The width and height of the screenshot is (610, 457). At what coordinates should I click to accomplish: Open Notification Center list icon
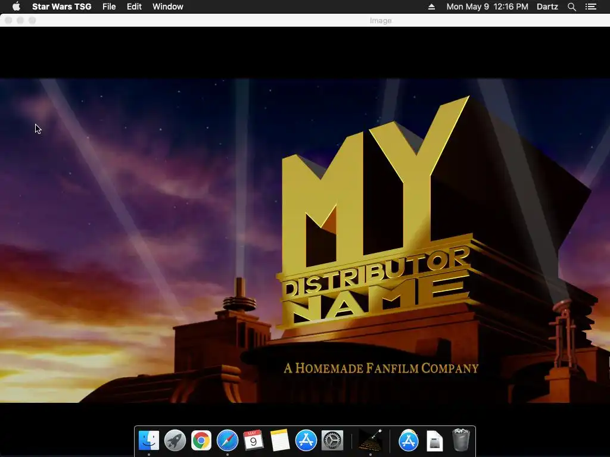591,7
